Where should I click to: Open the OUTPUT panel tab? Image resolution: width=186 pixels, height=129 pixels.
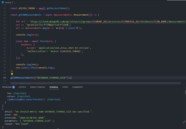coord(22,87)
